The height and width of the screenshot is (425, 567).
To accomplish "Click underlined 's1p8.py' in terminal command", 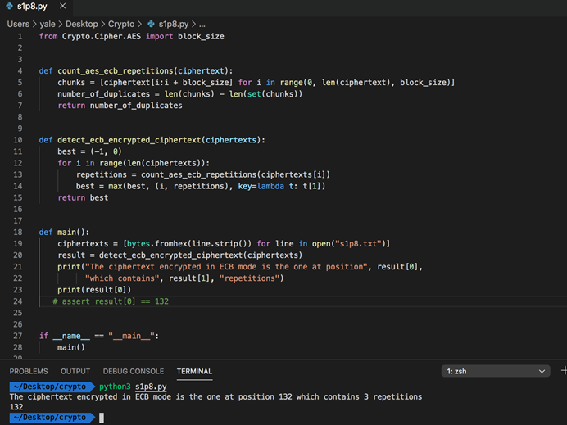I will coord(151,387).
